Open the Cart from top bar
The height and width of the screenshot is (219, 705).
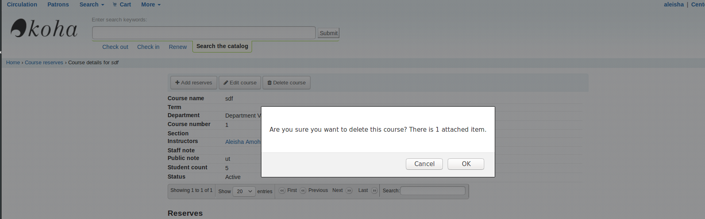[x=122, y=4]
